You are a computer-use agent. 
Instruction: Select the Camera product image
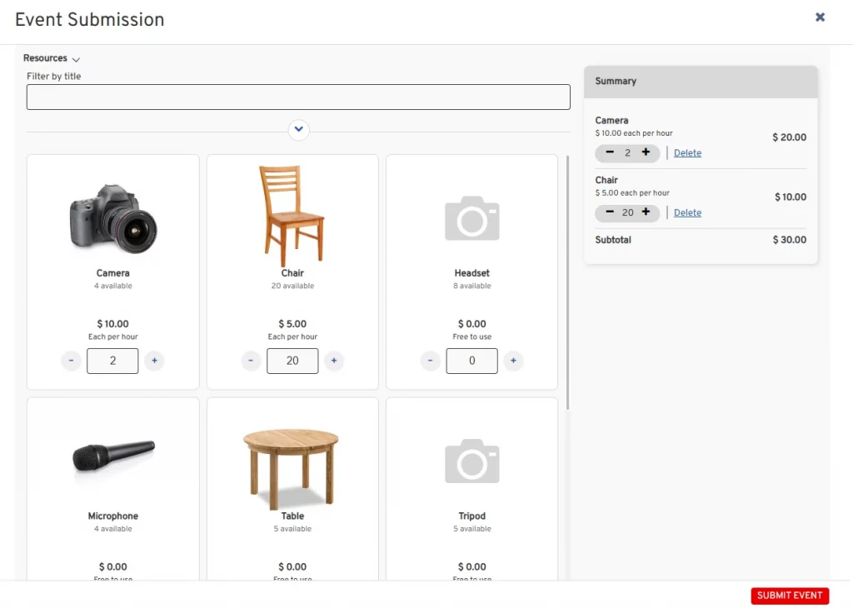point(113,218)
